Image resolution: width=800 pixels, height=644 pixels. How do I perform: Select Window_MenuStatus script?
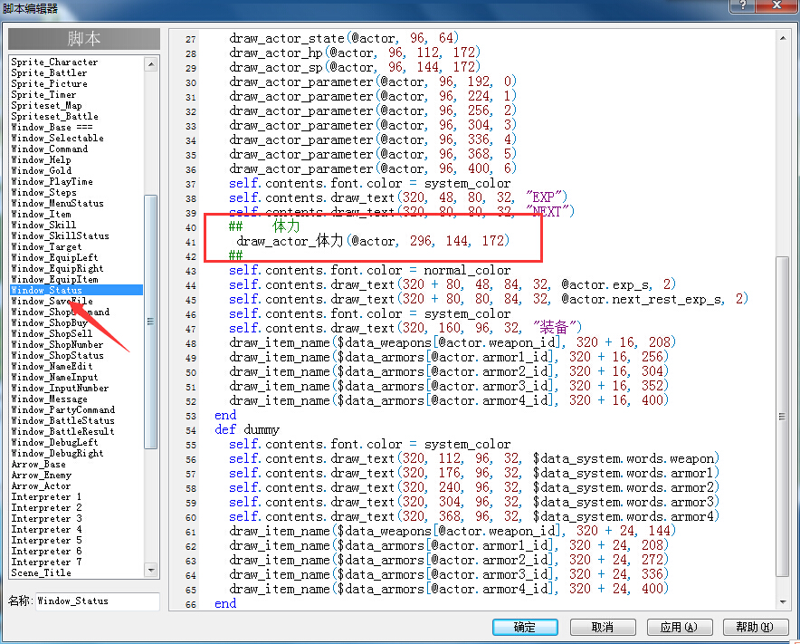coord(57,203)
